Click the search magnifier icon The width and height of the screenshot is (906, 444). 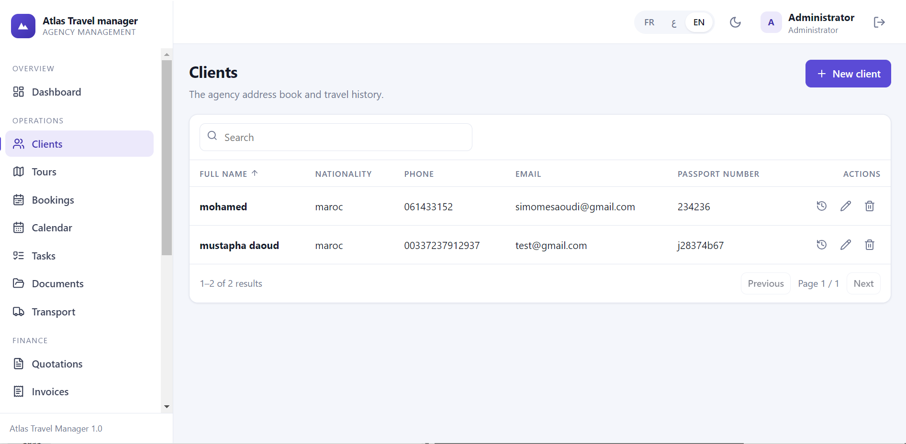pos(213,136)
